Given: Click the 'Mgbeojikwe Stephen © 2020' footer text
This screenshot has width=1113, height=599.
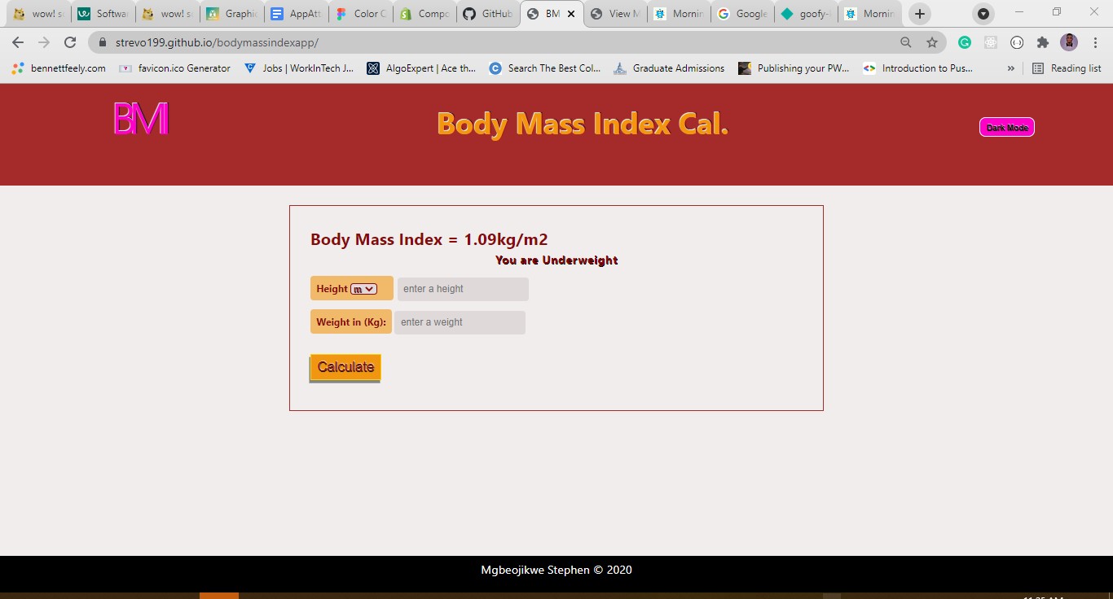Looking at the screenshot, I should pos(556,570).
